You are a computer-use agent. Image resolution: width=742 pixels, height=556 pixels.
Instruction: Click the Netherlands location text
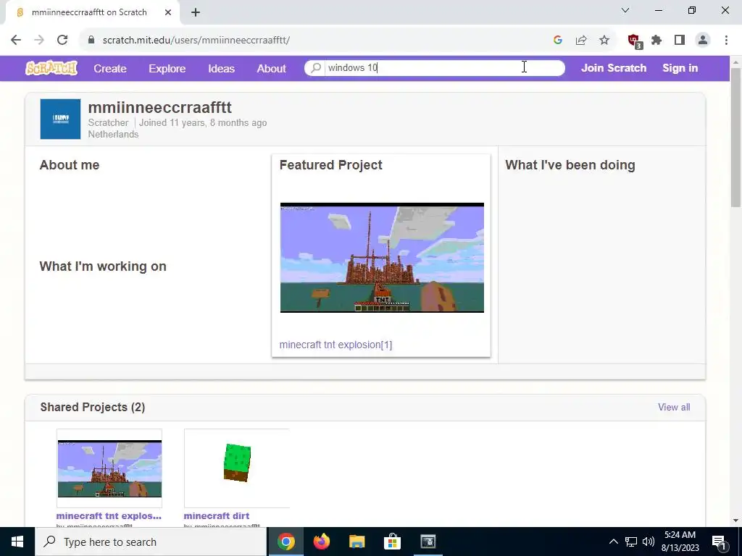113,134
